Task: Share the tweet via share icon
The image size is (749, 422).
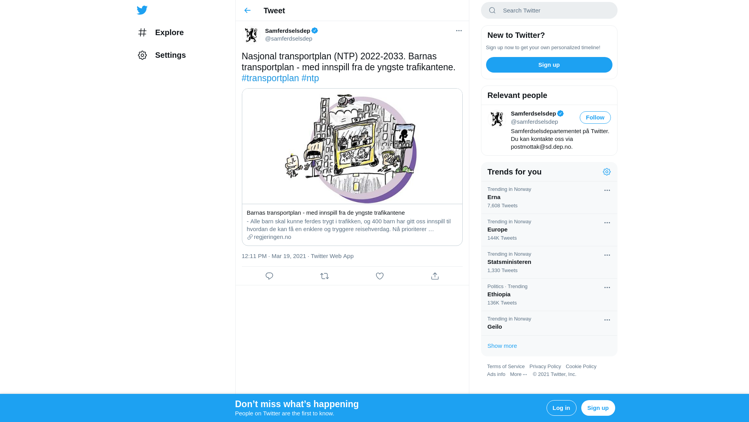Action: [x=435, y=276]
